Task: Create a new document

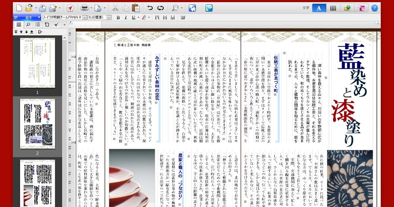Action: (x=19, y=8)
